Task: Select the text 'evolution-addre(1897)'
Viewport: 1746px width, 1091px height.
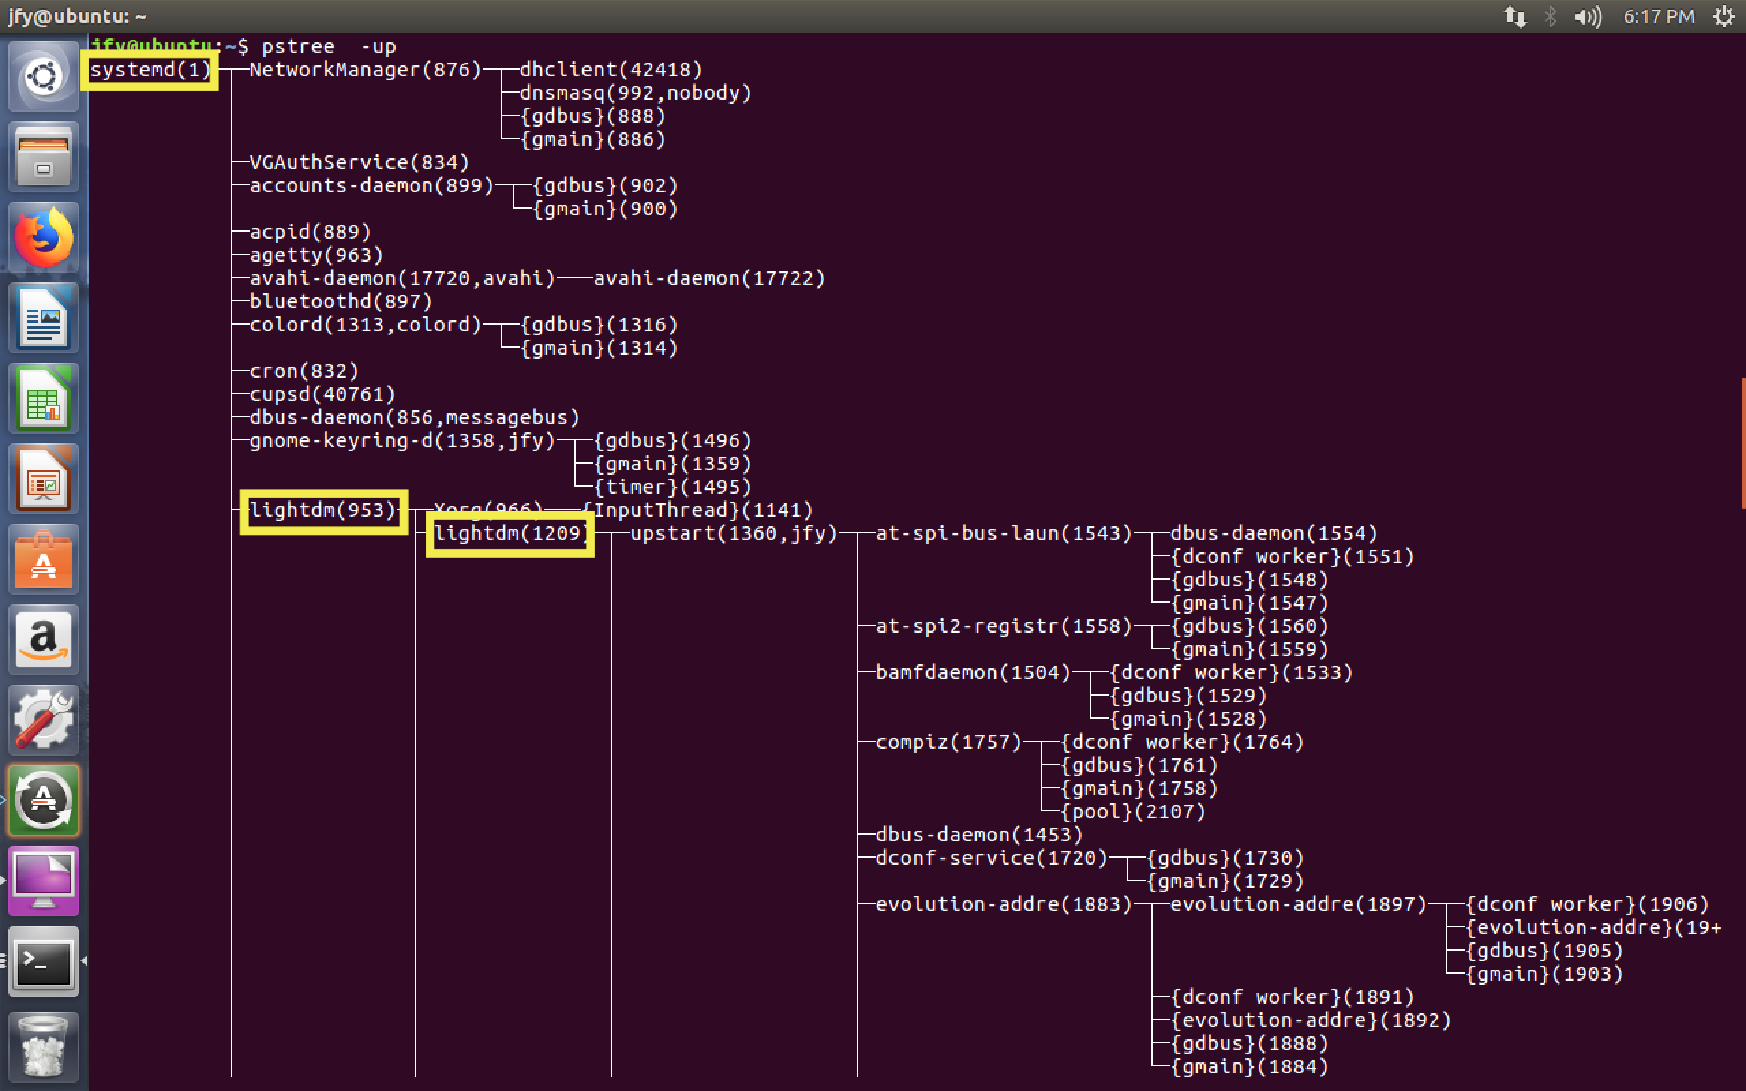Action: tap(1297, 904)
